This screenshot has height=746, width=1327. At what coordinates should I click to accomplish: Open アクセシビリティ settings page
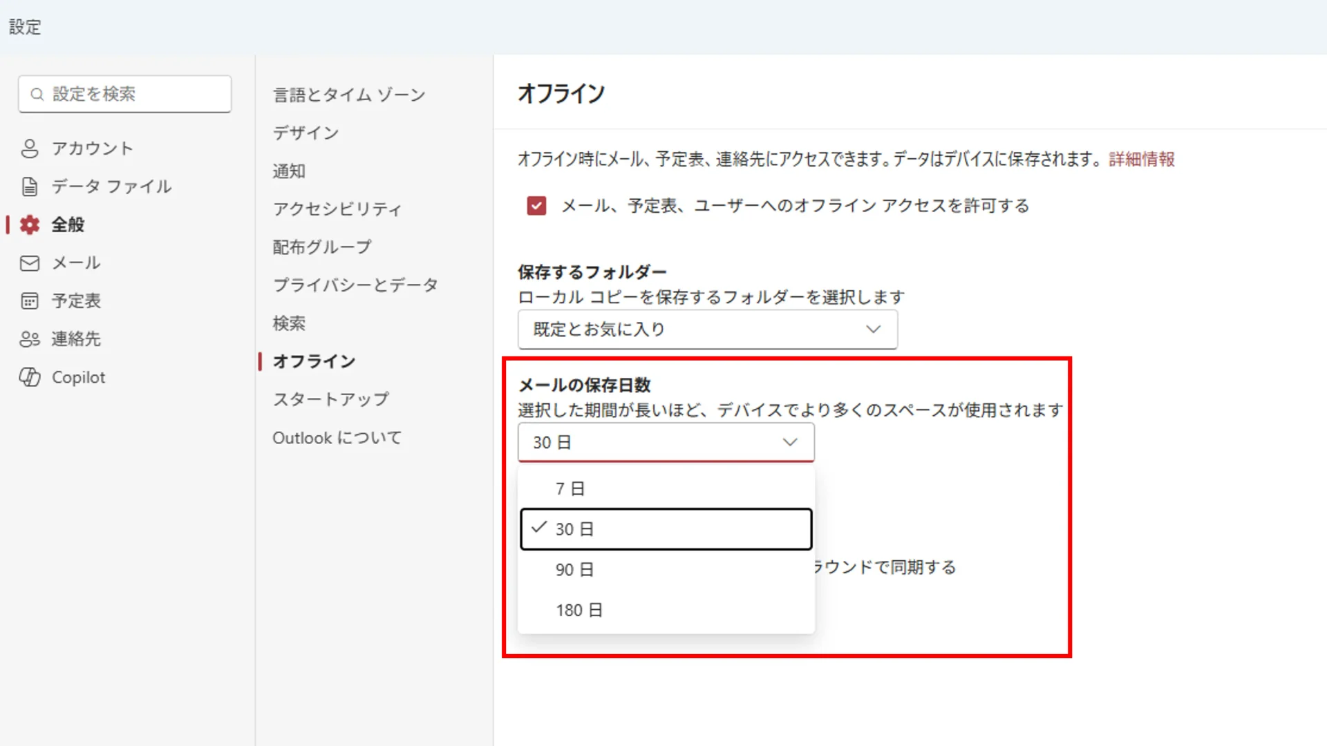click(x=337, y=209)
